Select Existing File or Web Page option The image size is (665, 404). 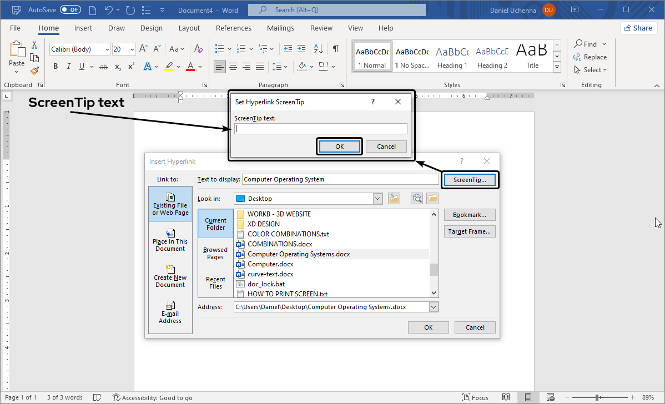(170, 205)
